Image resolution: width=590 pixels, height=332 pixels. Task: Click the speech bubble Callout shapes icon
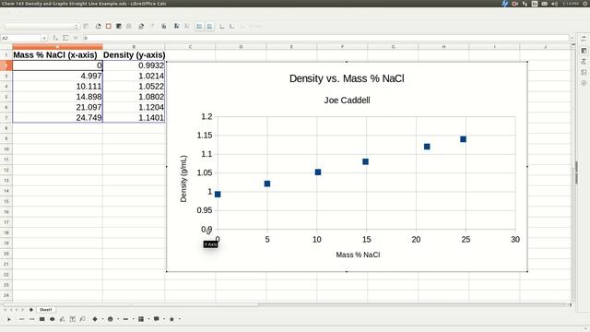157,319
